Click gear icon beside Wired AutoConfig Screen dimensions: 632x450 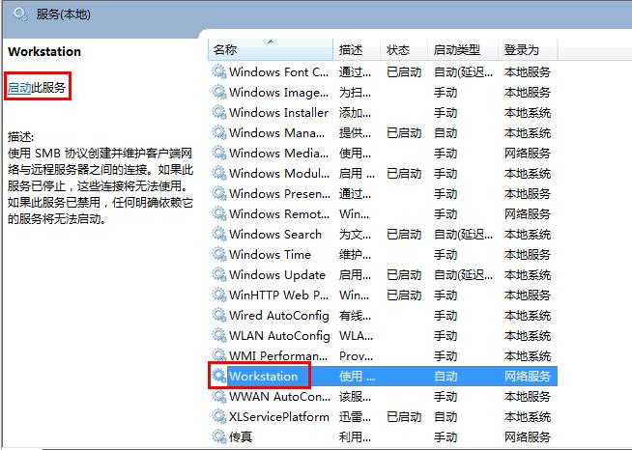[x=219, y=315]
